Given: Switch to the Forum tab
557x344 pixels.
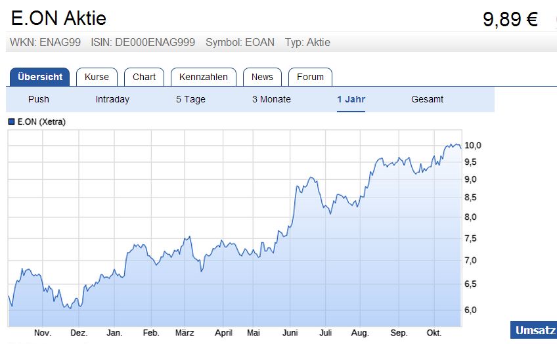Looking at the screenshot, I should [x=310, y=77].
